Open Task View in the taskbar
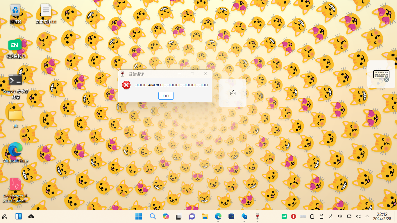The width and height of the screenshot is (397, 223). [179, 216]
